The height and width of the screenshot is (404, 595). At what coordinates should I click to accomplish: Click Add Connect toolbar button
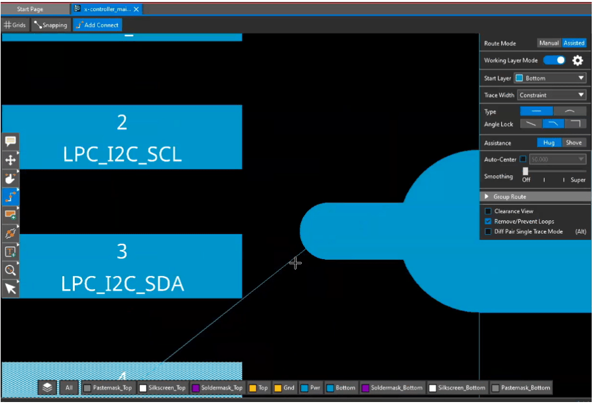tap(97, 25)
